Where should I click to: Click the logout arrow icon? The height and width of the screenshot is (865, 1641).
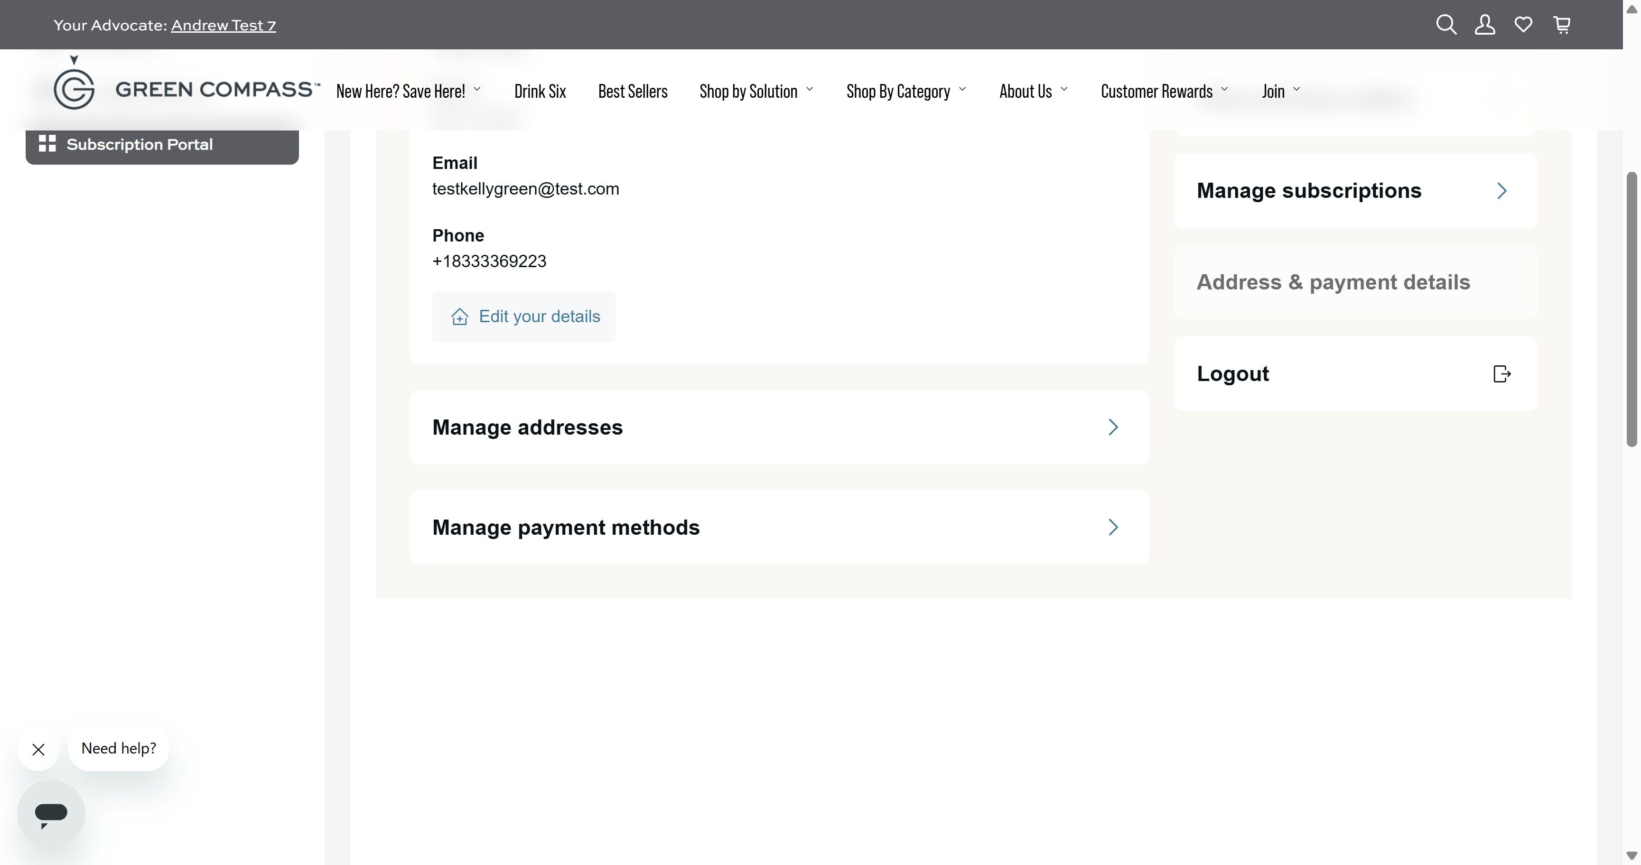point(1501,374)
